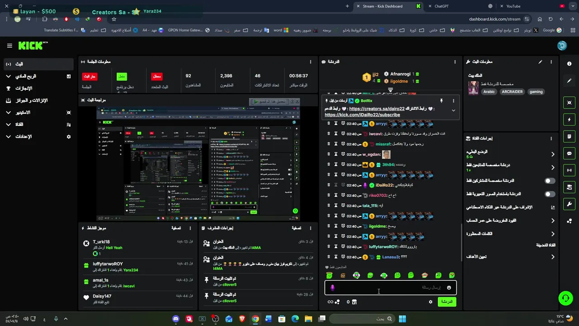The image size is (579, 326).
Task: Click the chat message input field
Action: 390,288
